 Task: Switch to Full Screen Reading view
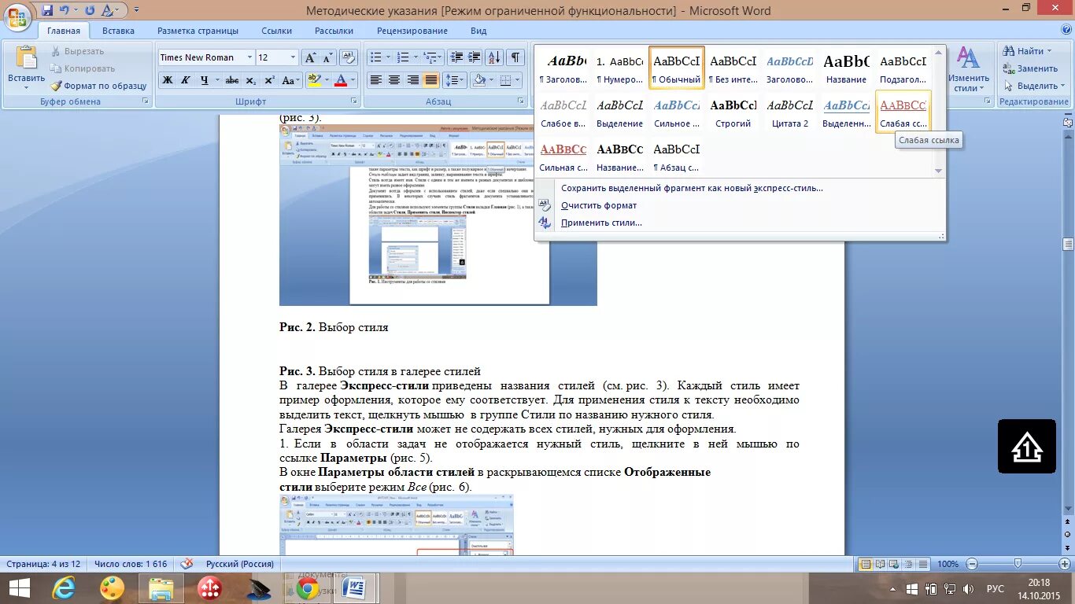pos(880,564)
